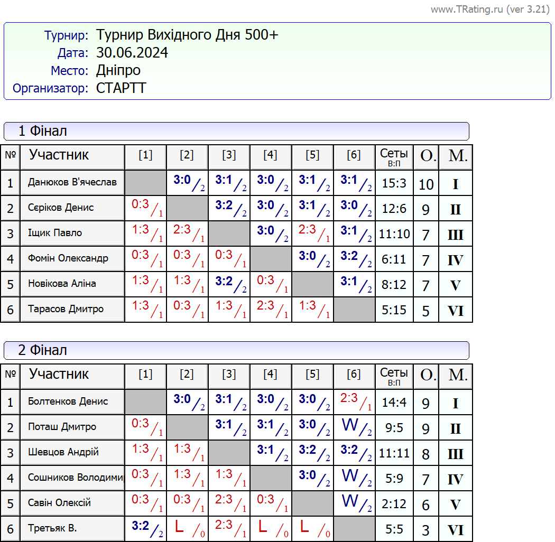Viewport: 555px width, 542px height.
Task: Click "Сеты" column header in 2 Фінал table
Action: 394,376
